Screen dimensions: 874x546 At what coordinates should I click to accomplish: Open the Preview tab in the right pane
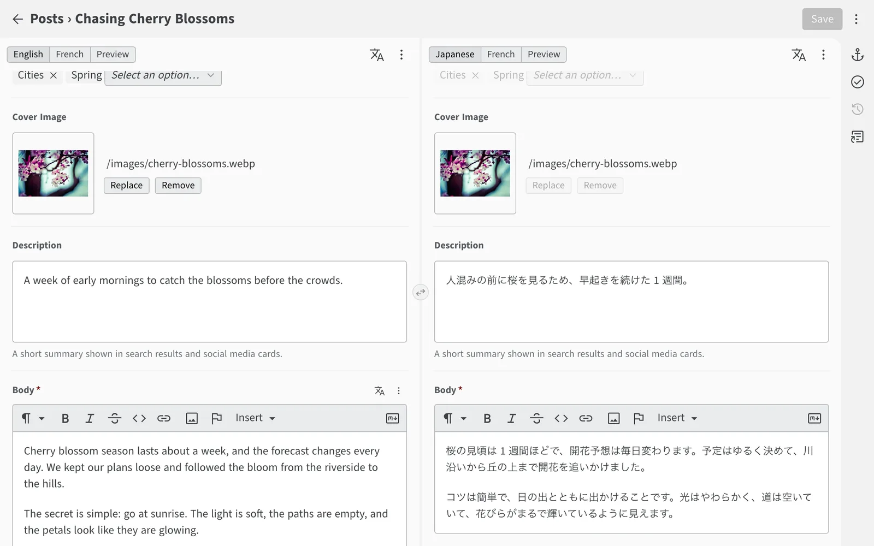[544, 55]
